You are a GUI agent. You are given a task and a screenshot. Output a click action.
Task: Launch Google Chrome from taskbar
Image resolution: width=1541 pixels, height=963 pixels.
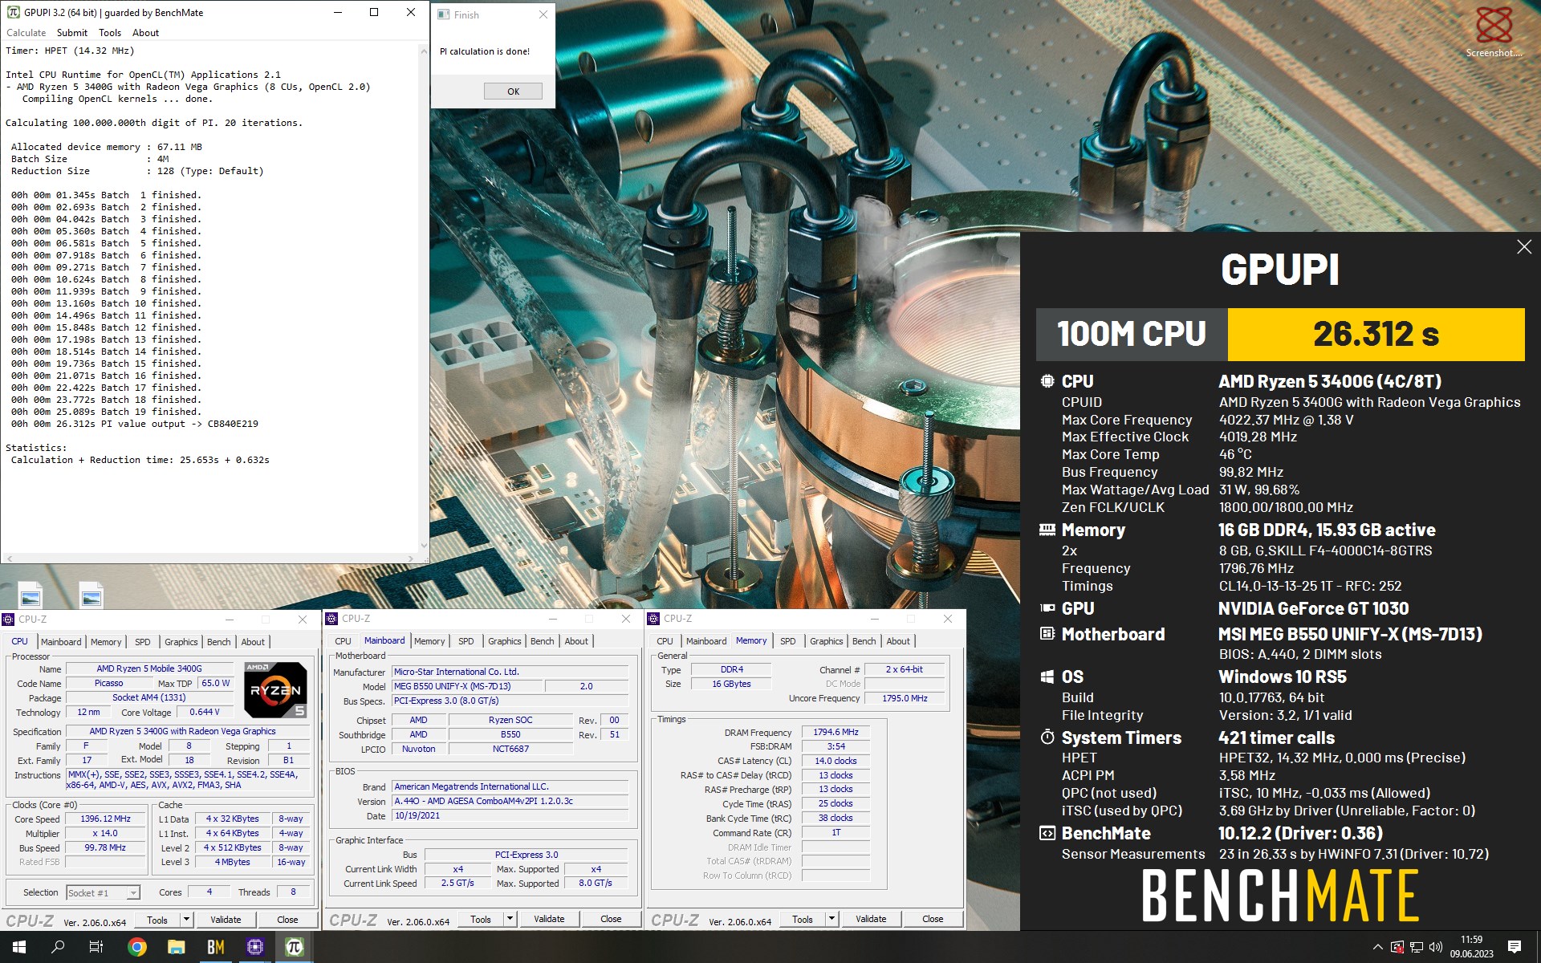pyautogui.click(x=137, y=947)
